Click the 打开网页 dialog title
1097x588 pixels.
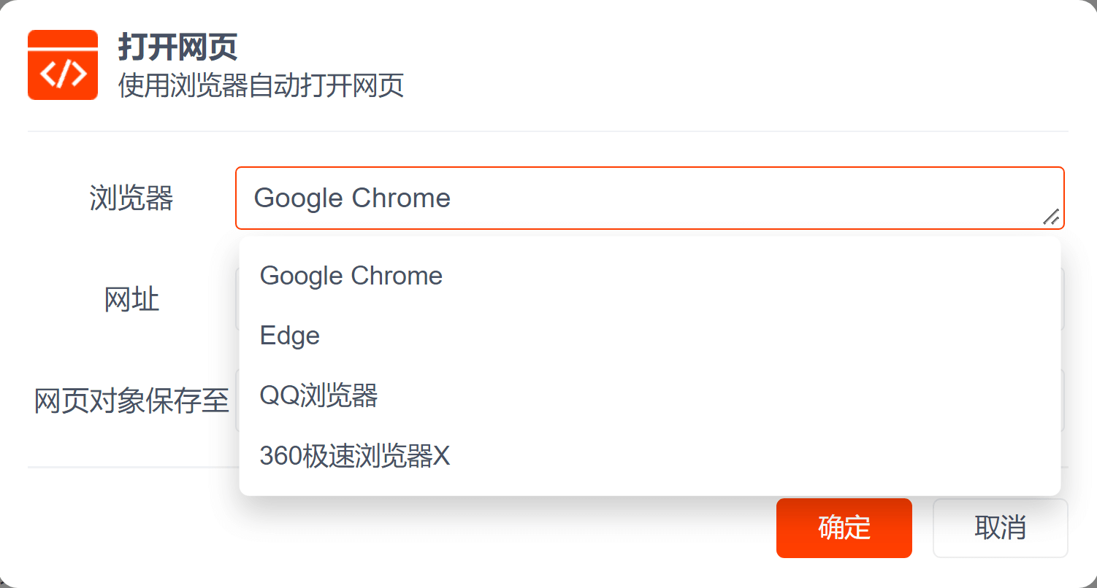tap(177, 48)
